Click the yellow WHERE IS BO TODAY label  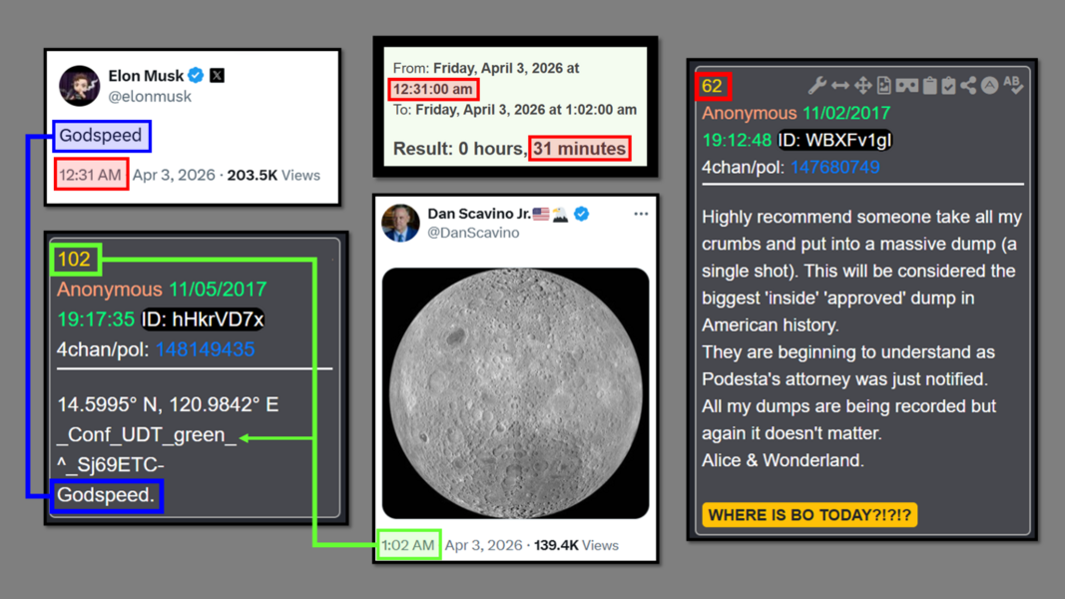tap(809, 515)
